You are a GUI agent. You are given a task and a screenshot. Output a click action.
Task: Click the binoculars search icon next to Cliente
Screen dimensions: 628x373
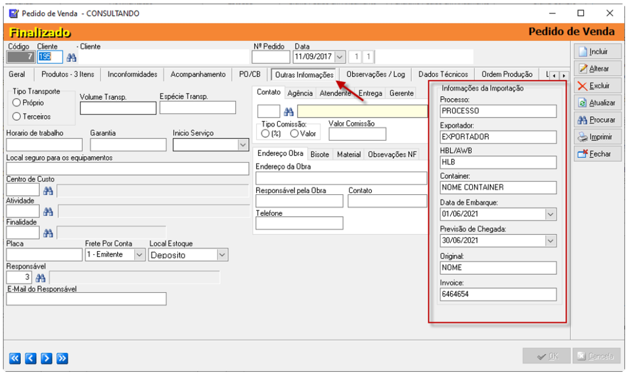(71, 58)
